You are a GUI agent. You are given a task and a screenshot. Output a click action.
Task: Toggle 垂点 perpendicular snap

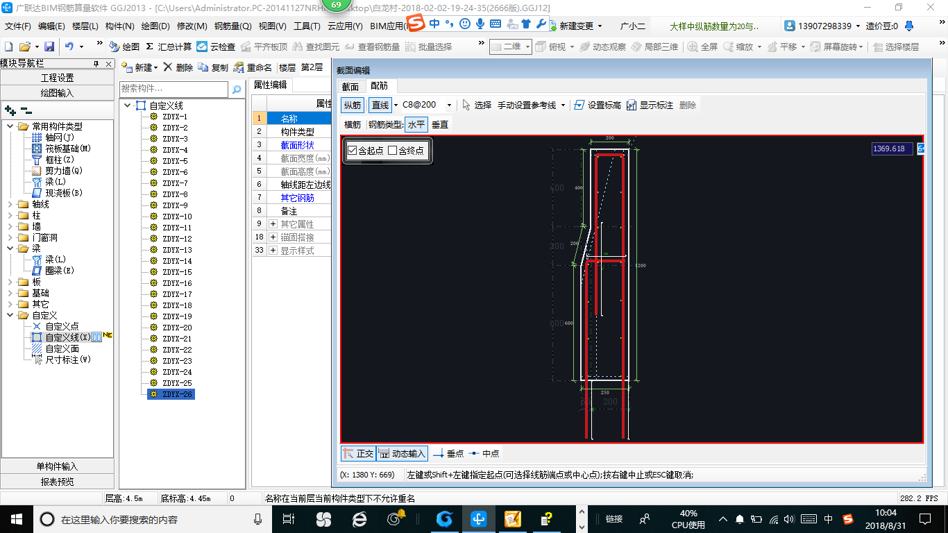[448, 453]
